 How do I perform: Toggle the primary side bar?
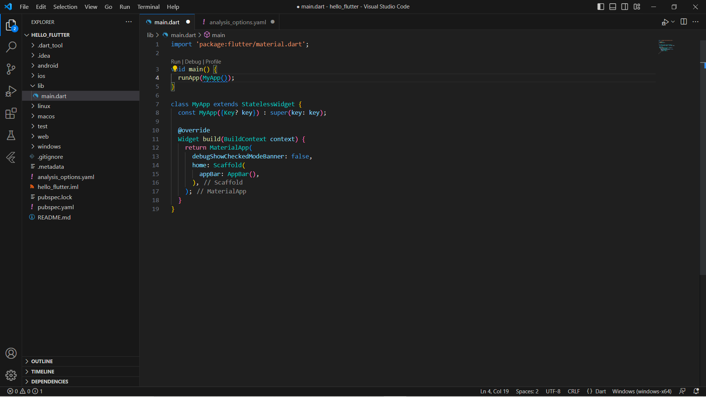601,7
